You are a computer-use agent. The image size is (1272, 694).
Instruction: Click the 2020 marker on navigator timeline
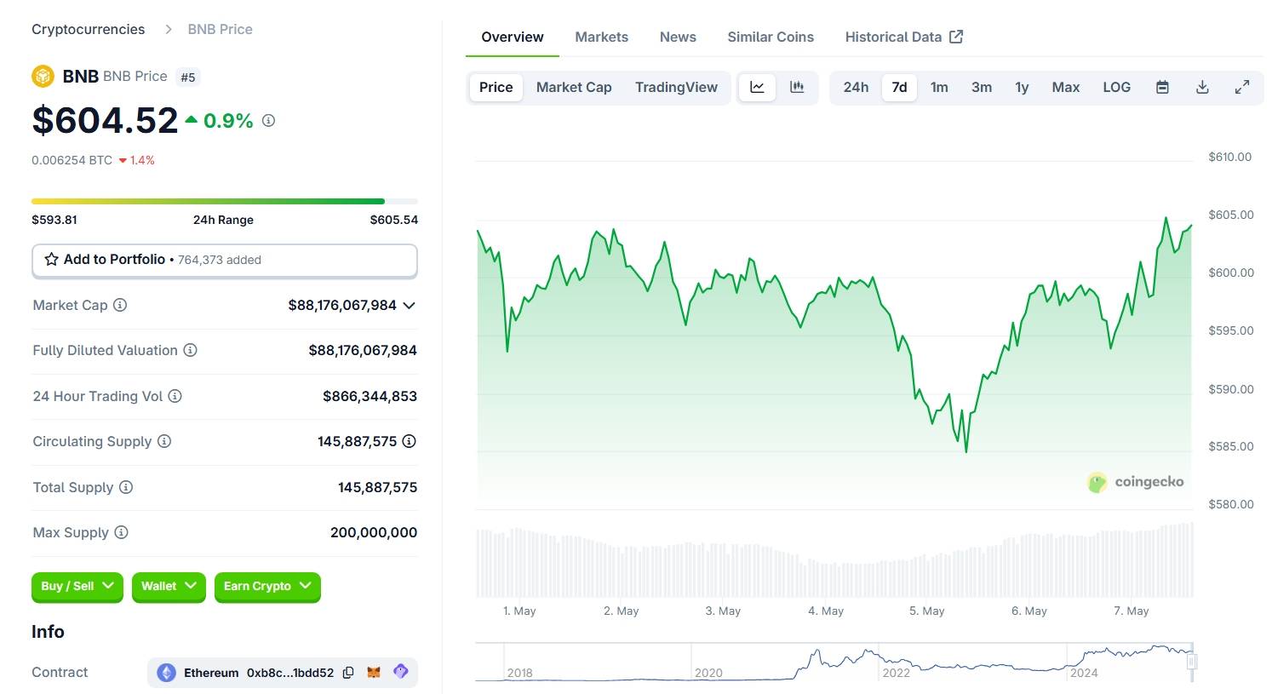(x=708, y=673)
